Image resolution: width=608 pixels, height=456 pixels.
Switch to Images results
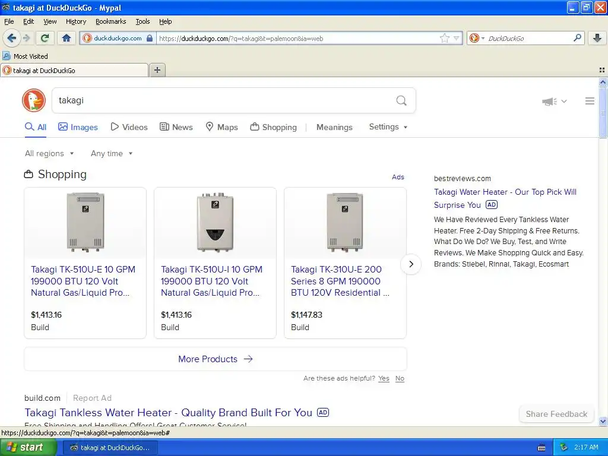coord(78,127)
